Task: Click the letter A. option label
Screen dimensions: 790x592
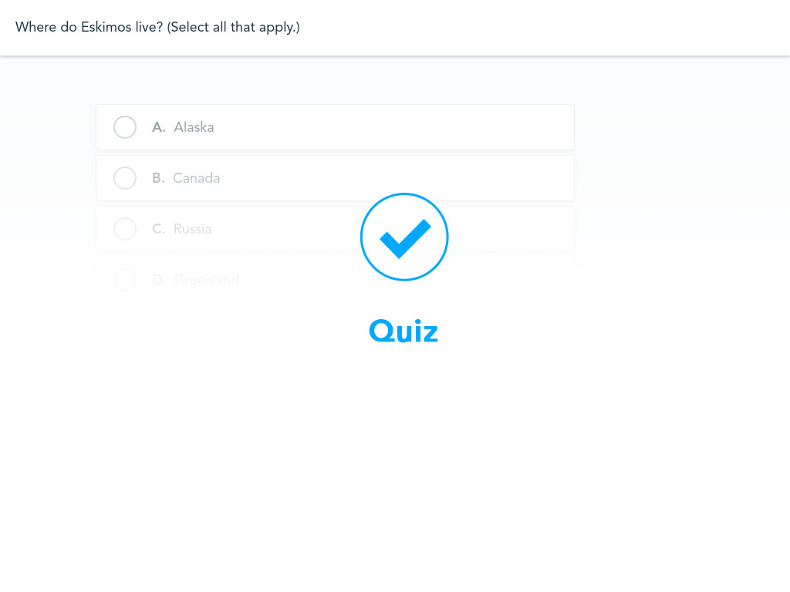Action: point(159,127)
